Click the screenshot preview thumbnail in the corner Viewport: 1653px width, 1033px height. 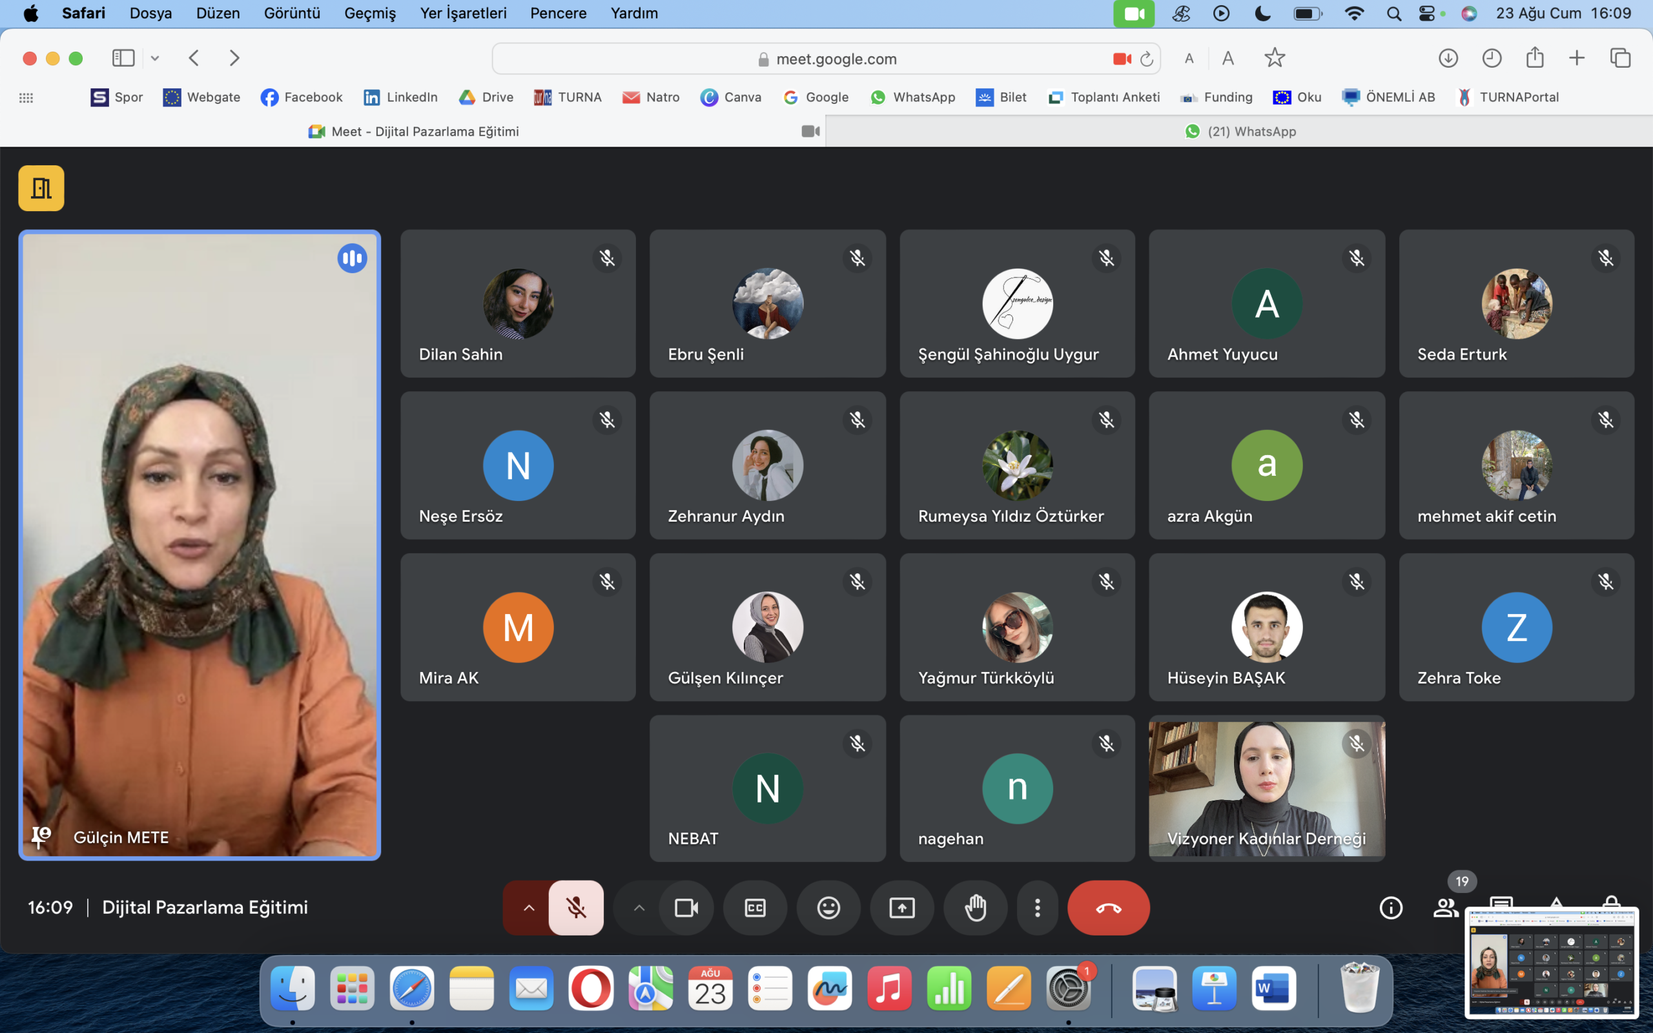(1551, 962)
